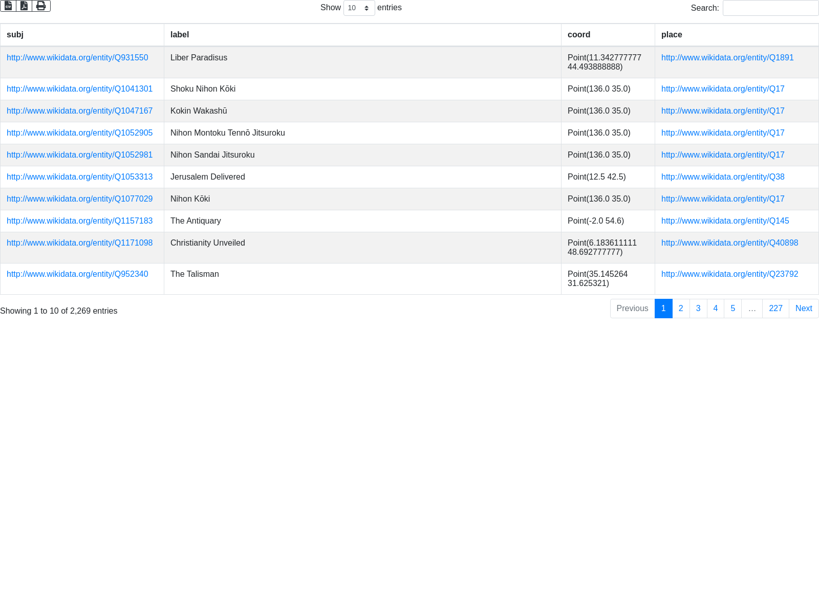Select the Nihon Sandai Jitsuroku label cell
The width and height of the screenshot is (819, 614).
pyautogui.click(x=362, y=155)
